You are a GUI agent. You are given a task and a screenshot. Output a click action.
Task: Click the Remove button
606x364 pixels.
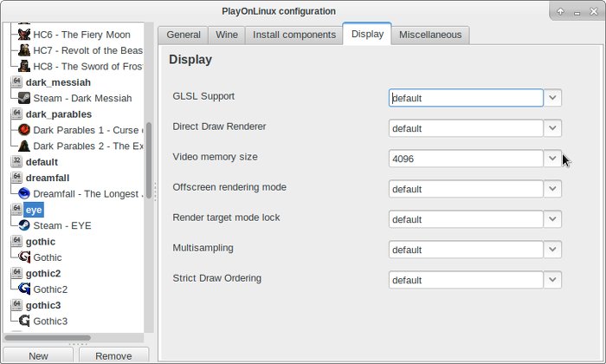pyautogui.click(x=113, y=355)
